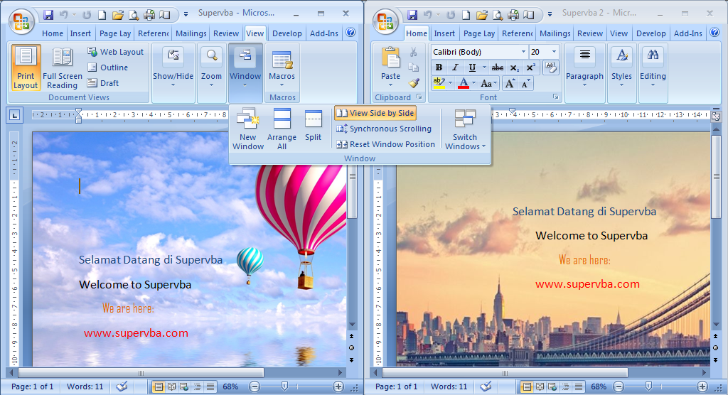The width and height of the screenshot is (728, 395).
Task: Click Cut scissors icon in Clipboard group
Action: click(413, 52)
